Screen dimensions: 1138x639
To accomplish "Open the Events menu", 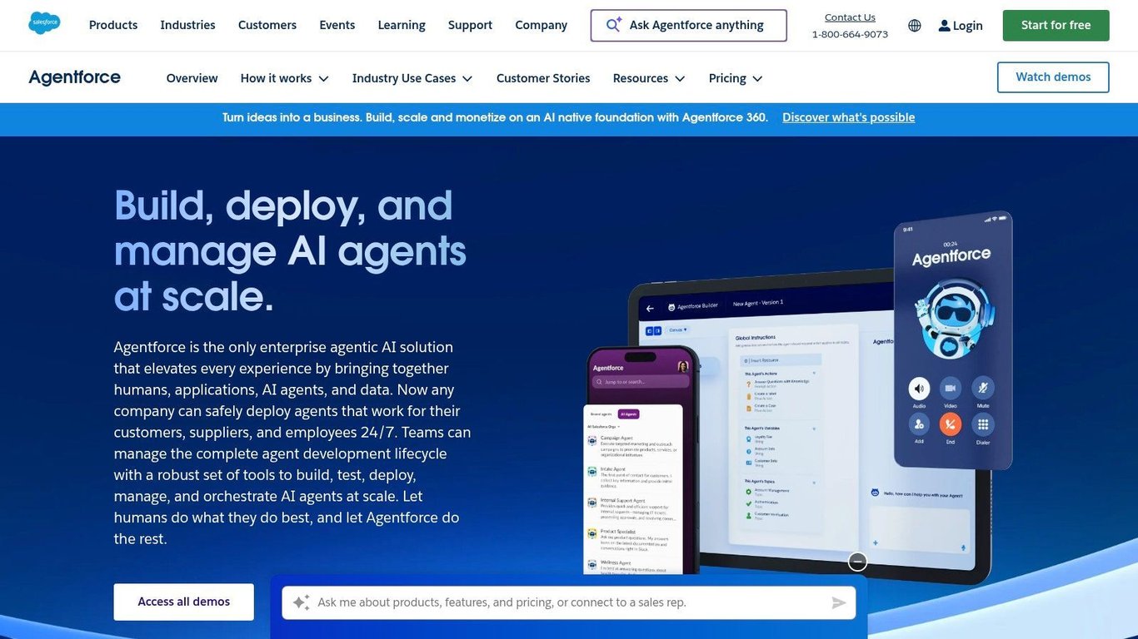I will tap(337, 25).
